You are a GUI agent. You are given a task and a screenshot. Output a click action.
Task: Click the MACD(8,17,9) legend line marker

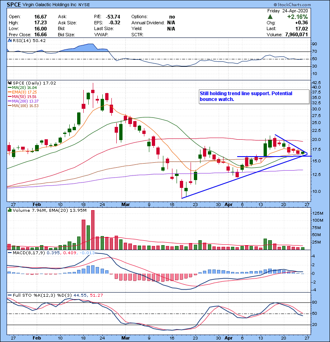(9, 253)
